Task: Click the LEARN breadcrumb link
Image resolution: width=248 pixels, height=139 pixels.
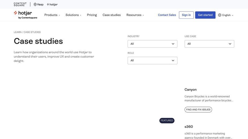Action: pyautogui.click(x=17, y=32)
